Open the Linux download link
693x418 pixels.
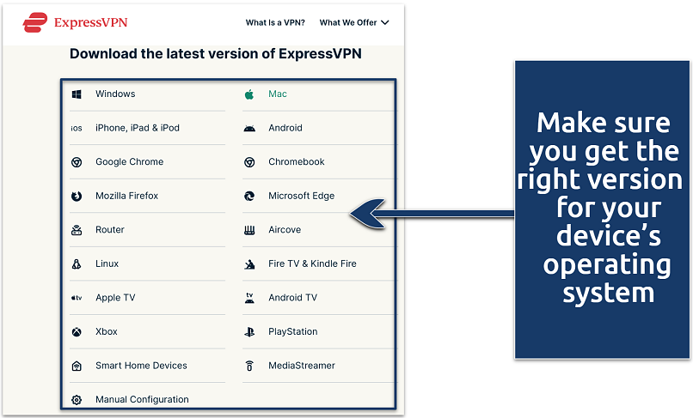(107, 264)
